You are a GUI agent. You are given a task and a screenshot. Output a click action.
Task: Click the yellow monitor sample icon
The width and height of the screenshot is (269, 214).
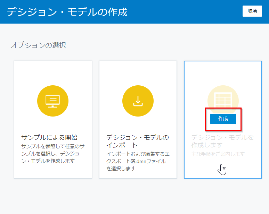(x=53, y=101)
